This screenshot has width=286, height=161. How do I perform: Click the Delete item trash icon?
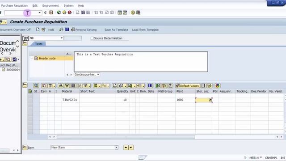[50, 85]
